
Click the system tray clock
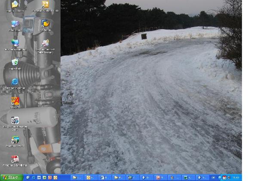pyautogui.click(x=236, y=178)
